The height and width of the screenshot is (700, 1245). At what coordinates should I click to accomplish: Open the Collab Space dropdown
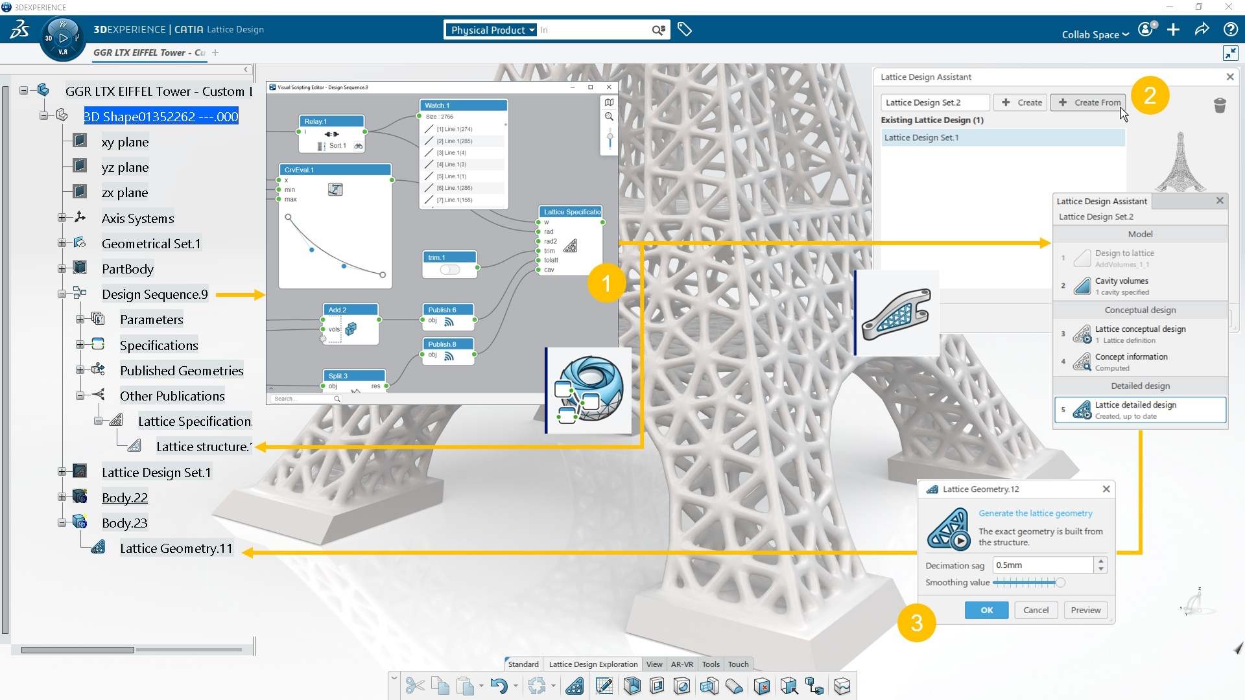click(1095, 34)
